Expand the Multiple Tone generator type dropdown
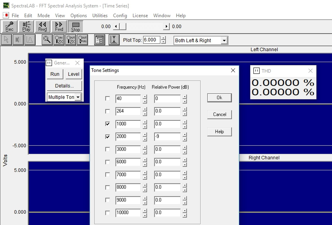The image size is (332, 225). coord(78,97)
